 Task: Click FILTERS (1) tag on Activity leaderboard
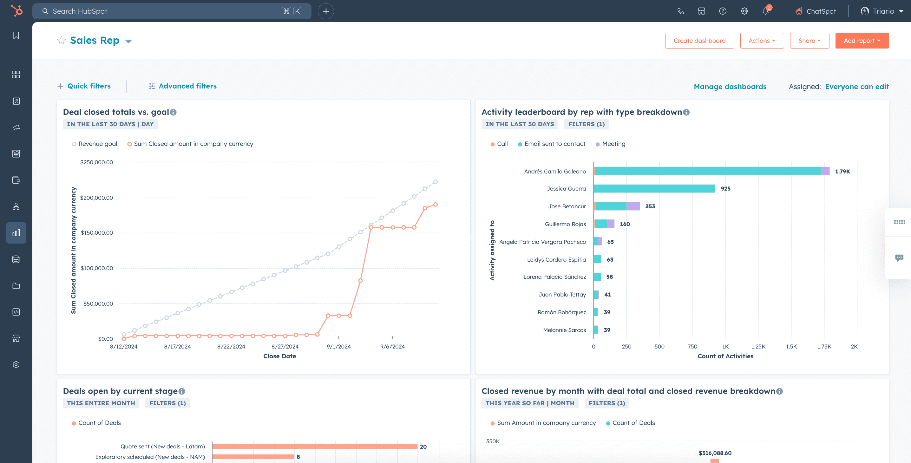[x=587, y=124]
